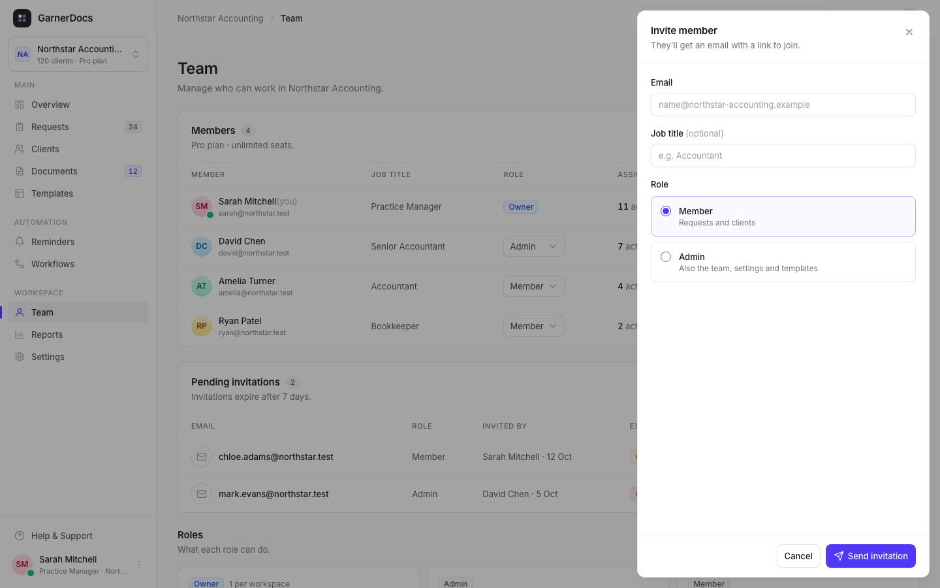Click the Job title input field
Screen dimensions: 940x588
point(783,155)
